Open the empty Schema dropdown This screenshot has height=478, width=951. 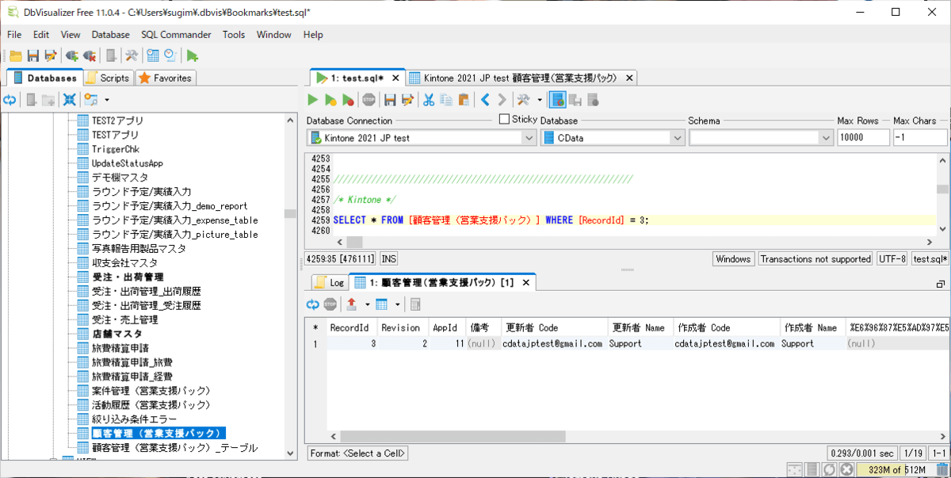click(x=824, y=138)
